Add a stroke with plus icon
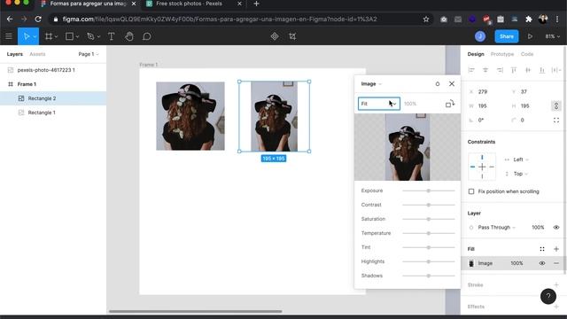 coord(556,284)
